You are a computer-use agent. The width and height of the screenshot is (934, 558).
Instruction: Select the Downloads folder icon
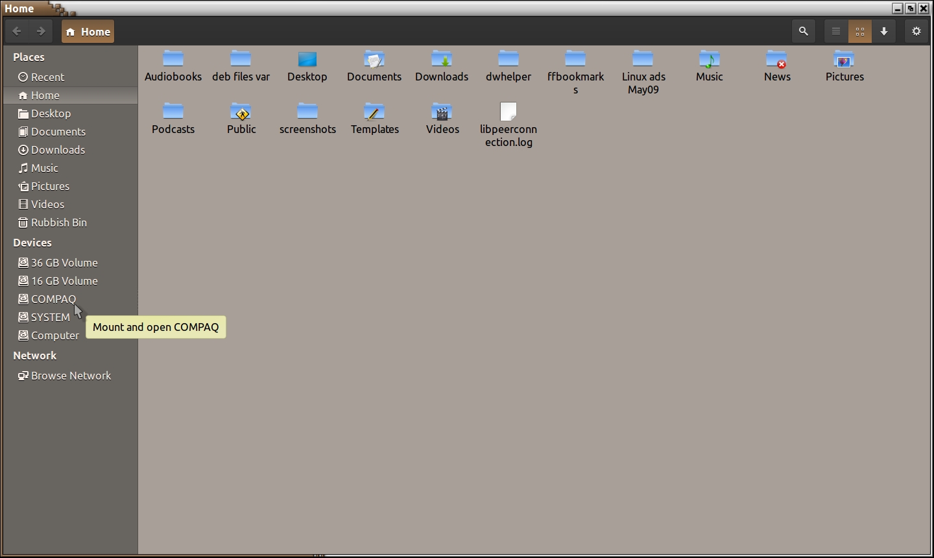pos(442,59)
